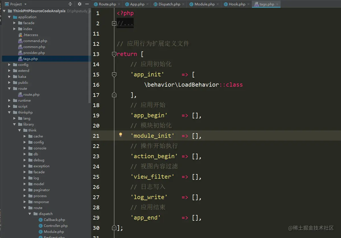The height and width of the screenshot is (238, 341).
Task: Switch to the Dispatch.php tab
Action: 169,4
